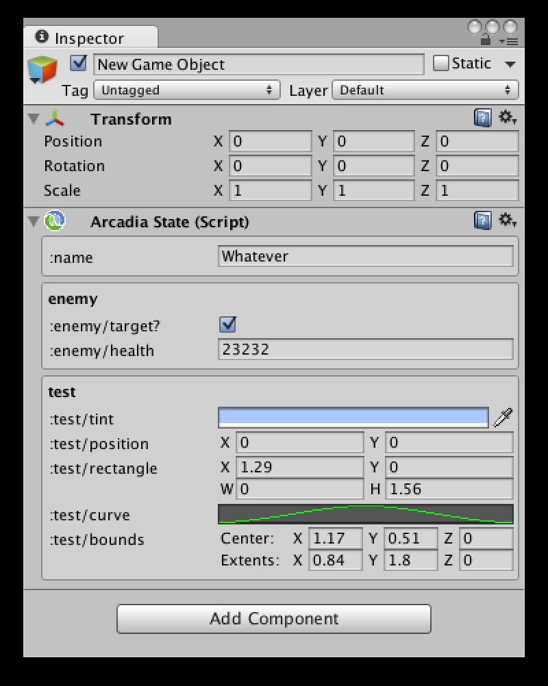This screenshot has height=686, width=548.
Task: Toggle the New Game Object active checkbox
Action: pos(78,64)
